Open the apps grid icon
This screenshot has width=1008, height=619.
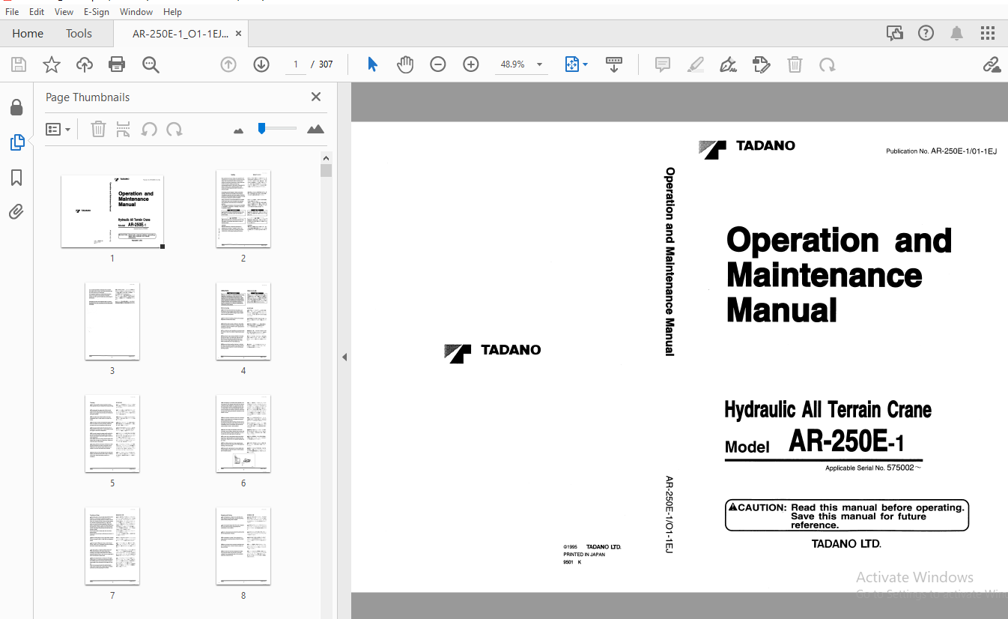tap(988, 33)
